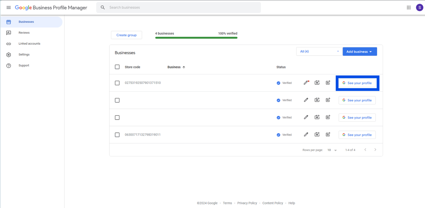
Task: Add photo for store 06300717132798319011
Action: point(317,135)
